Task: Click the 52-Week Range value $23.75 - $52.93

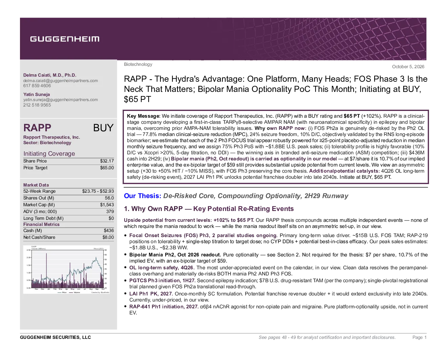Action: click(x=98, y=191)
